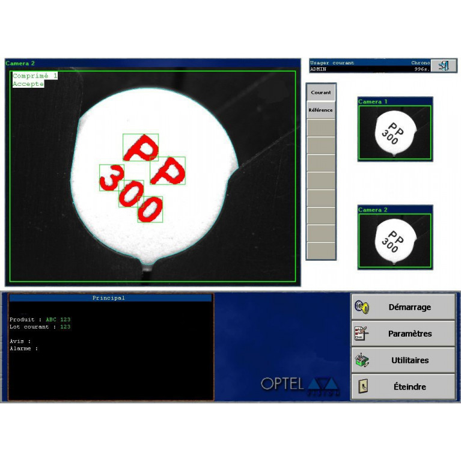The height and width of the screenshot is (461, 461).
Task: Click the door icon on Éteindre
Action: (x=362, y=386)
